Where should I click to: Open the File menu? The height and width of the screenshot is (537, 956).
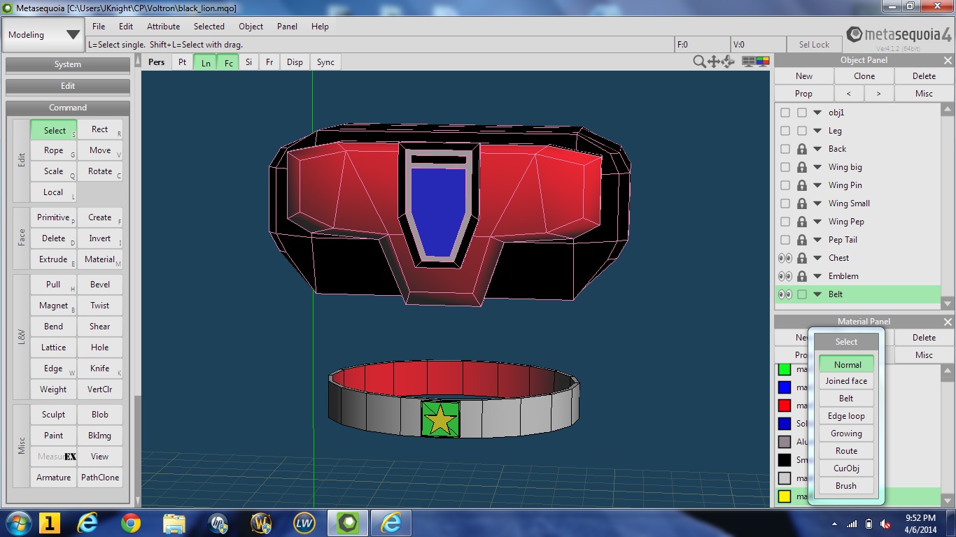point(99,27)
